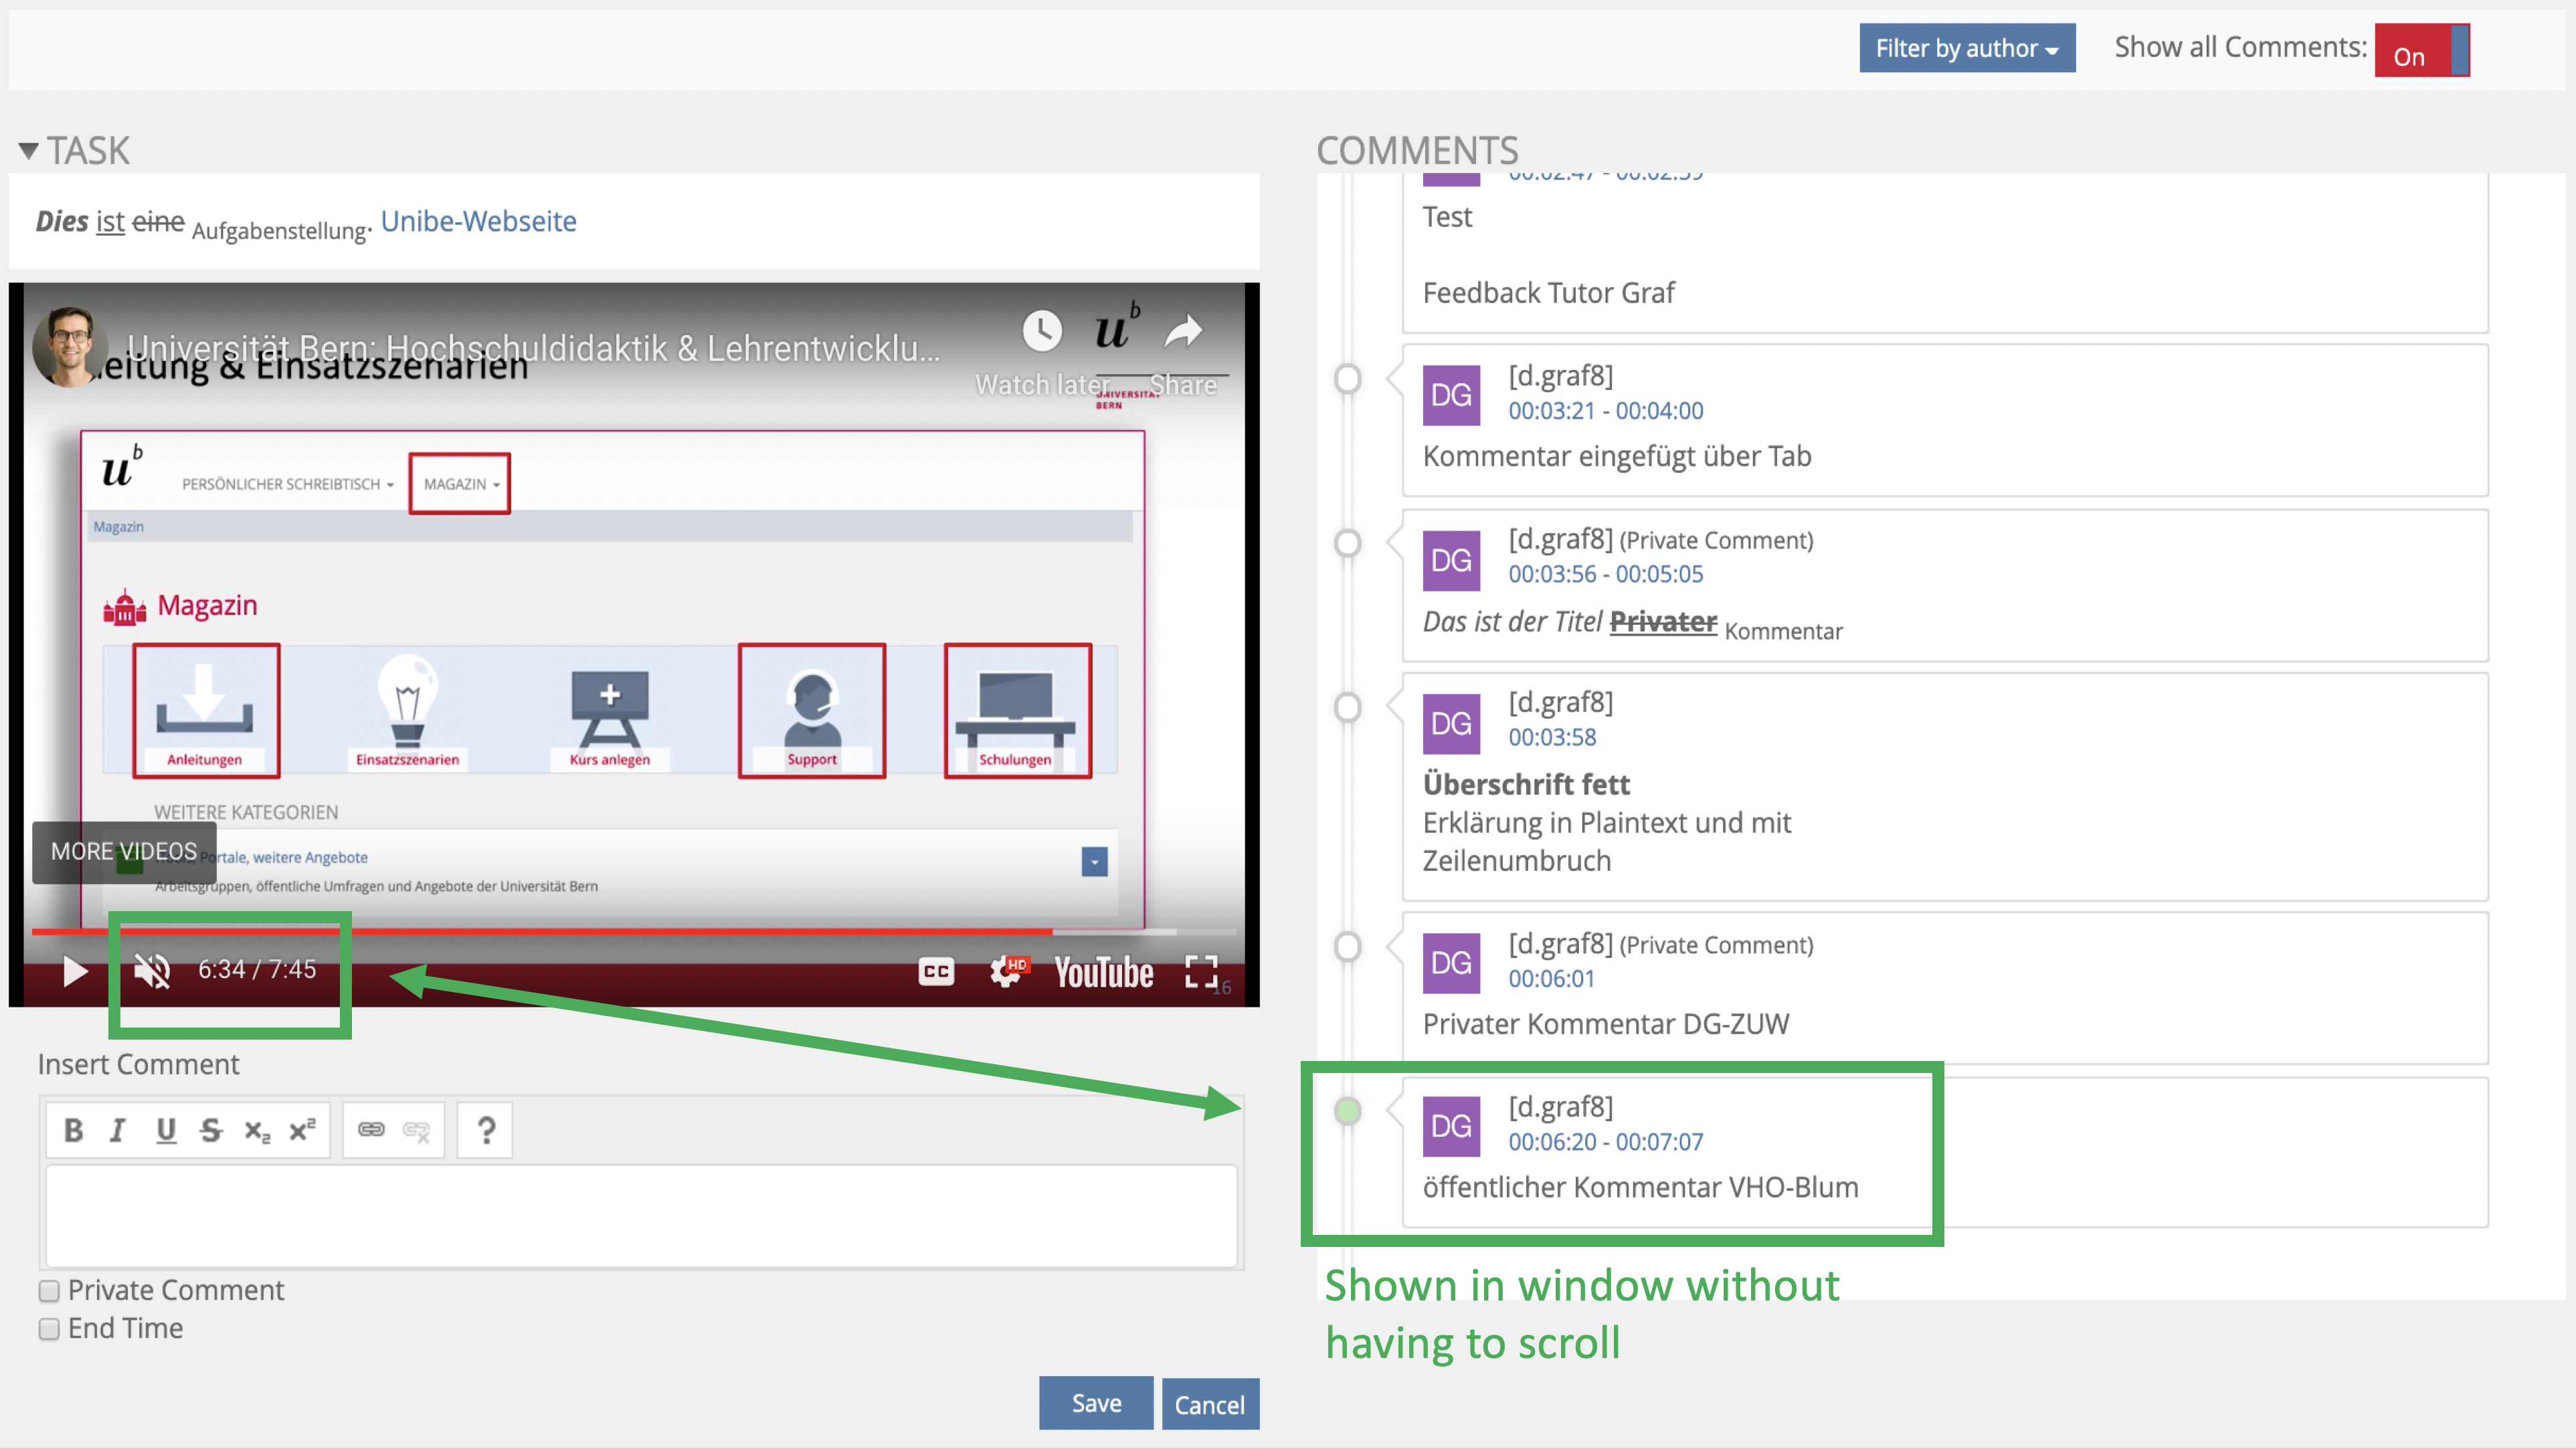Toggle strikethrough formatting icon
2576x1449 pixels.
tap(210, 1130)
